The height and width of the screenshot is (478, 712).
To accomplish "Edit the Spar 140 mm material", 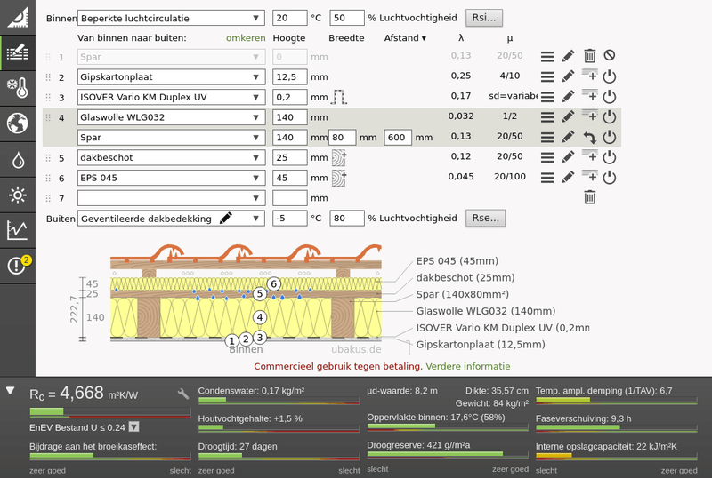I will coord(568,136).
